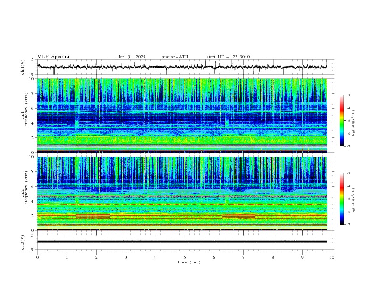
Task: Click the "ch.1(V)" axis label
Action: (x=23, y=67)
